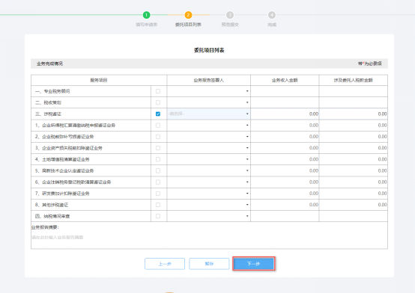The width and height of the screenshot is (415, 293).
Task: Click 业务收入金额 field for row 4 土地增值税清算
Action: click(x=285, y=159)
